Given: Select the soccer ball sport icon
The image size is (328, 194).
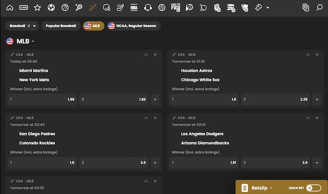Looking at the screenshot, I should click(x=51, y=8).
